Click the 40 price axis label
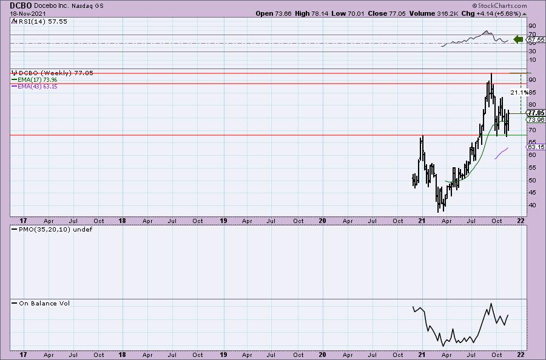The image size is (546, 360). coord(533,205)
